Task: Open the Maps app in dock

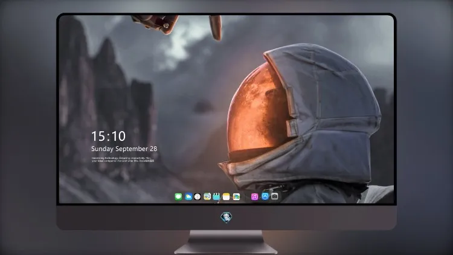Action: [x=207, y=197]
